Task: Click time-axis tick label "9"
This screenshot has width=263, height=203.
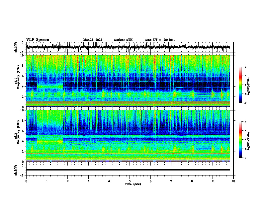Action: (213, 181)
